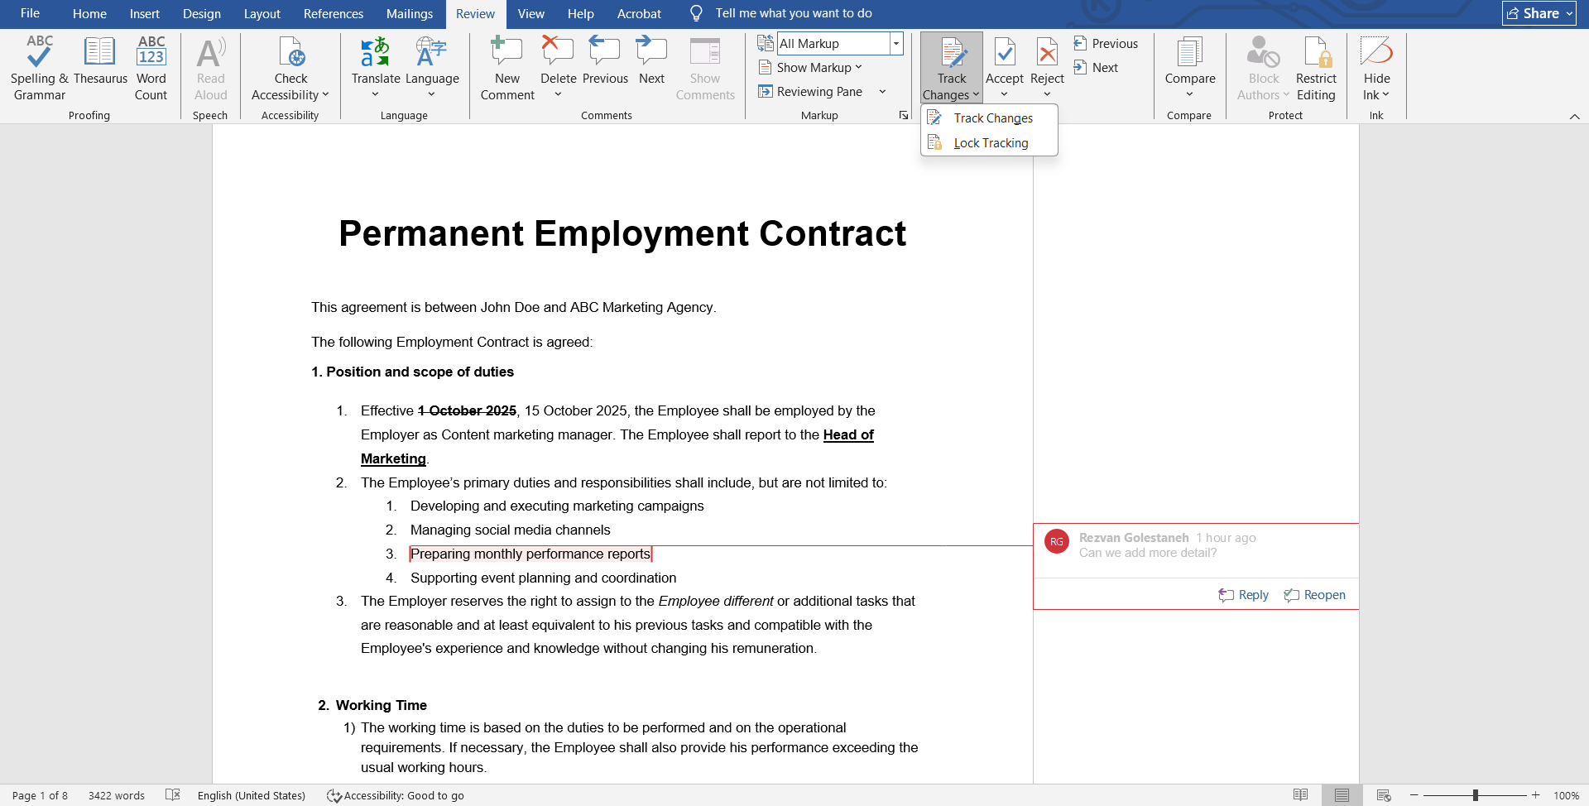Click the Show Comments icon
The image size is (1589, 806).
click(x=705, y=53)
